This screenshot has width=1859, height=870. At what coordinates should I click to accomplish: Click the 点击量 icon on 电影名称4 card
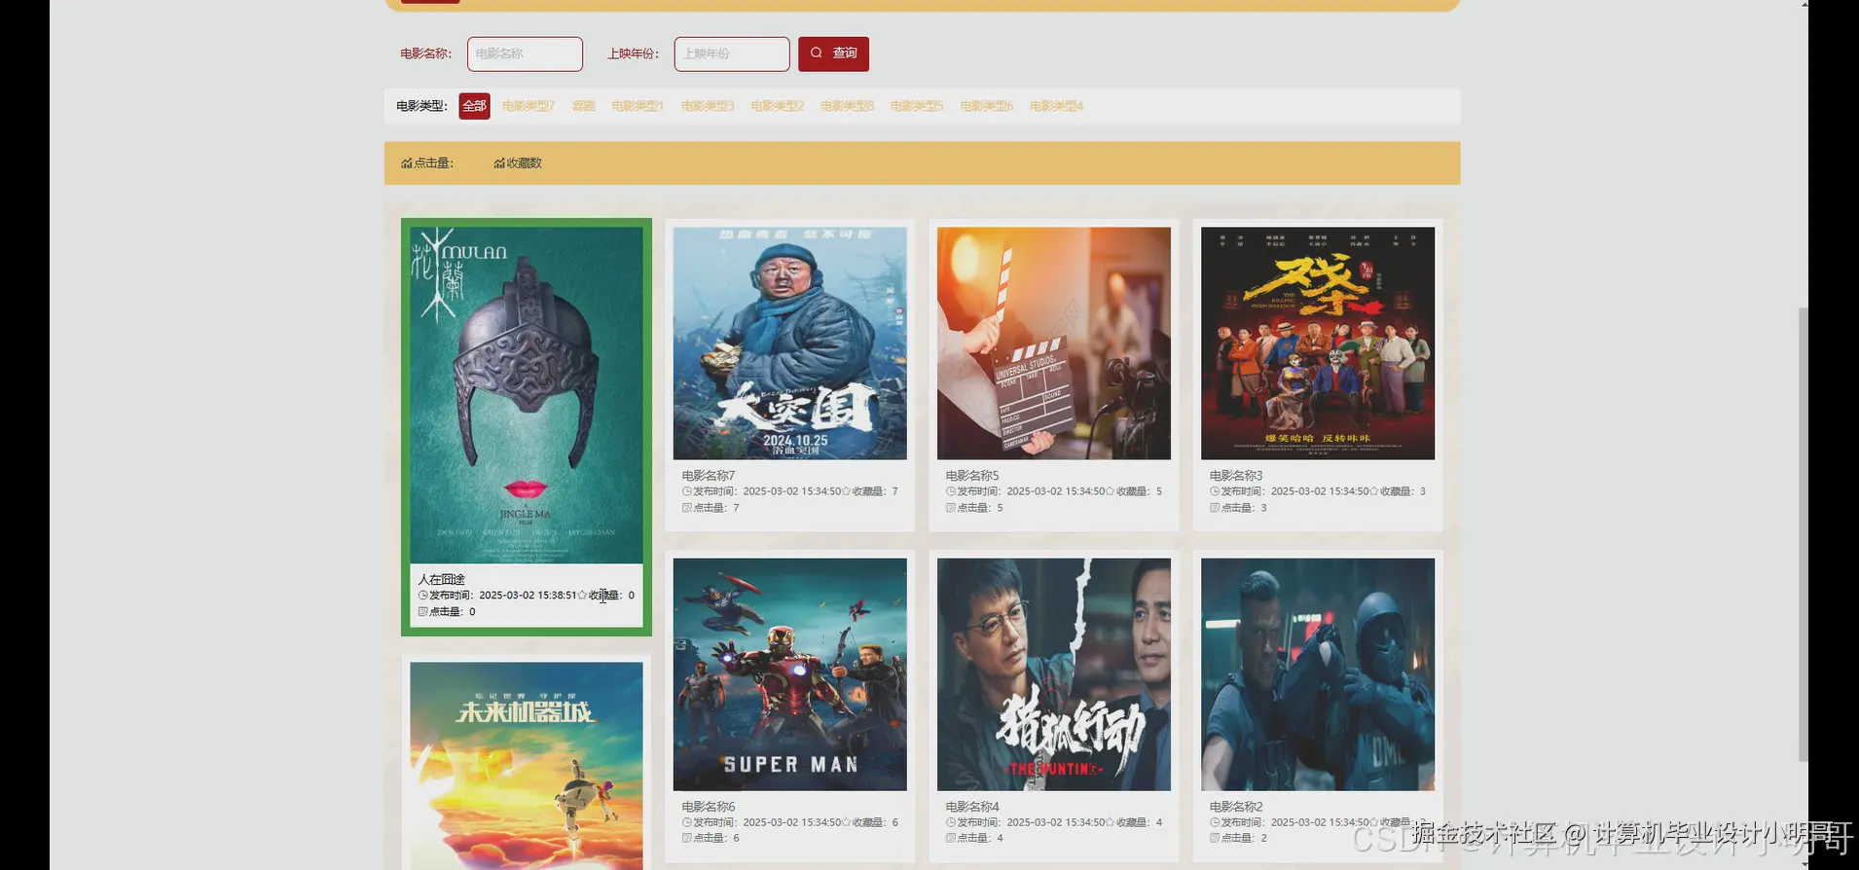pyautogui.click(x=951, y=838)
